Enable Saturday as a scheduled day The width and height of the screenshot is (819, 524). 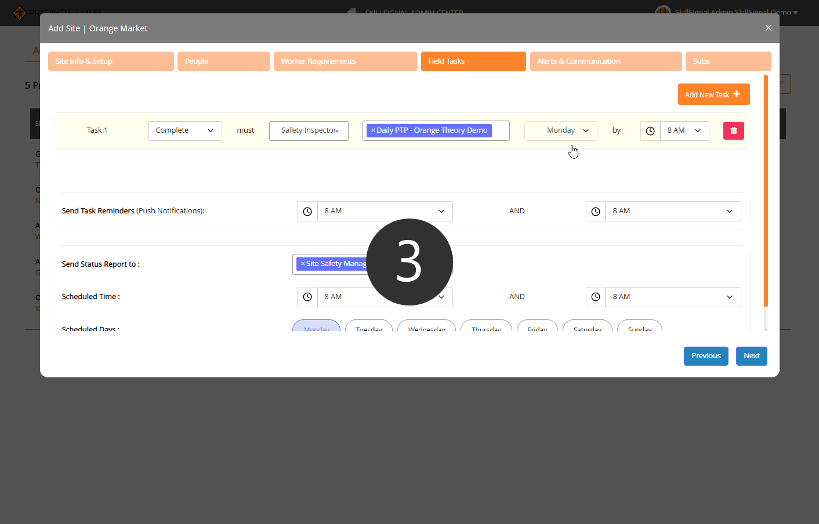(x=587, y=327)
